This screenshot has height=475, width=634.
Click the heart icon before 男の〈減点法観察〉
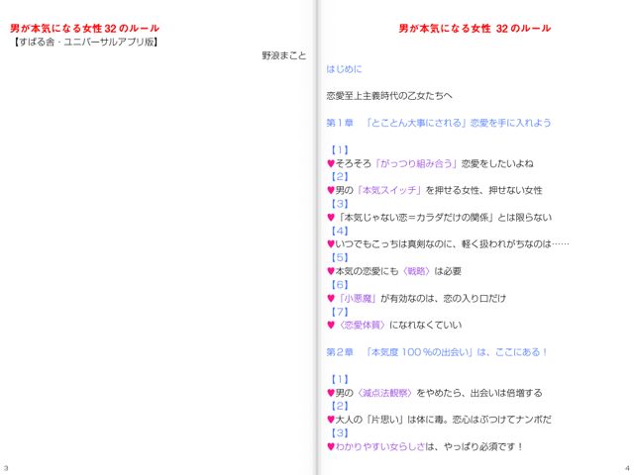click(x=331, y=393)
